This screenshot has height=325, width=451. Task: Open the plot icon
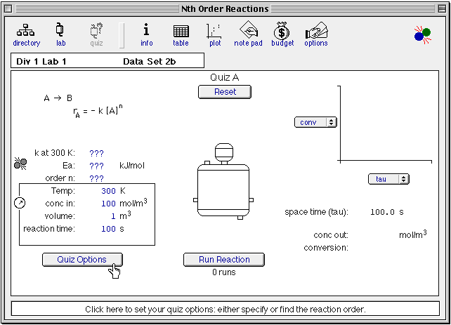pyautogui.click(x=214, y=32)
